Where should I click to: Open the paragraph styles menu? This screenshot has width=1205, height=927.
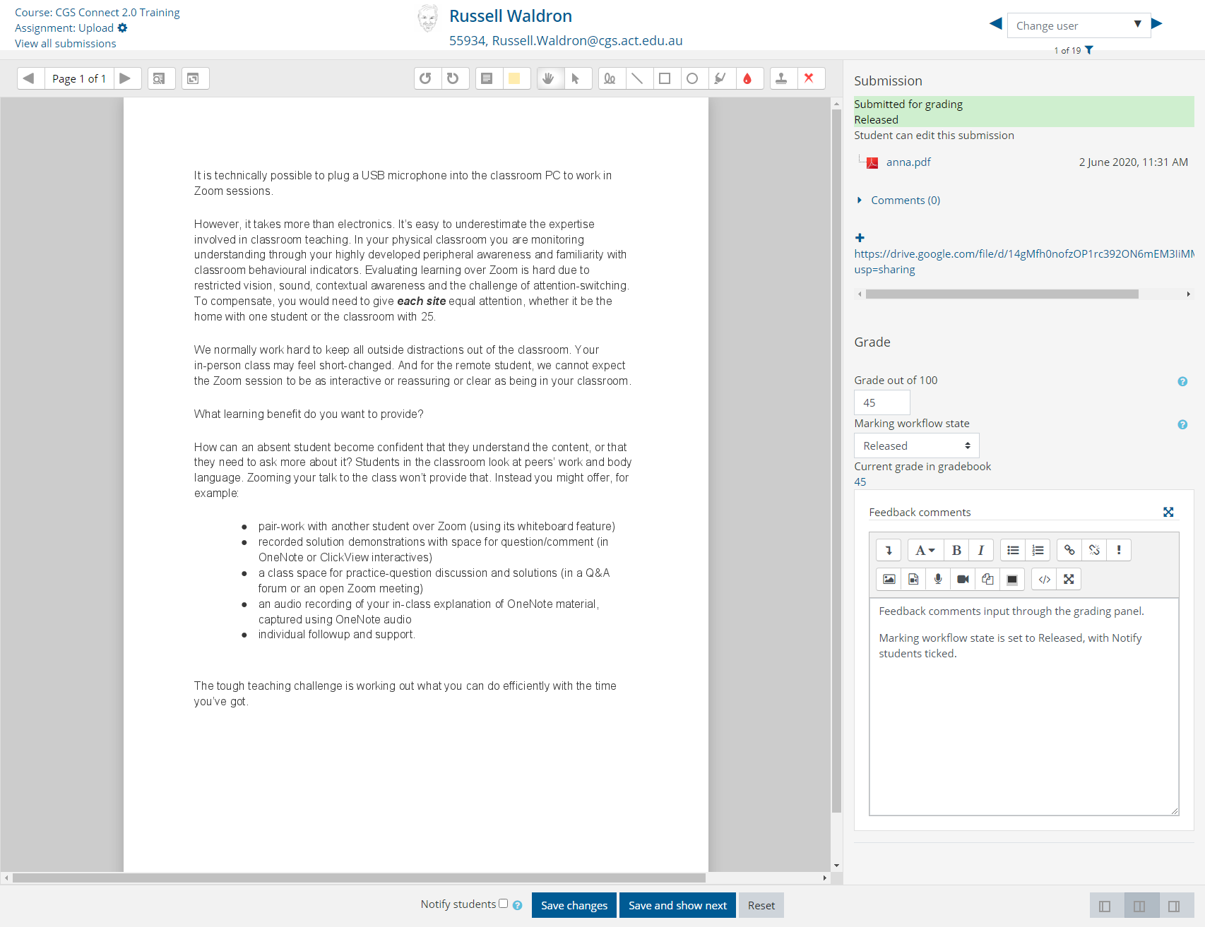pos(925,550)
